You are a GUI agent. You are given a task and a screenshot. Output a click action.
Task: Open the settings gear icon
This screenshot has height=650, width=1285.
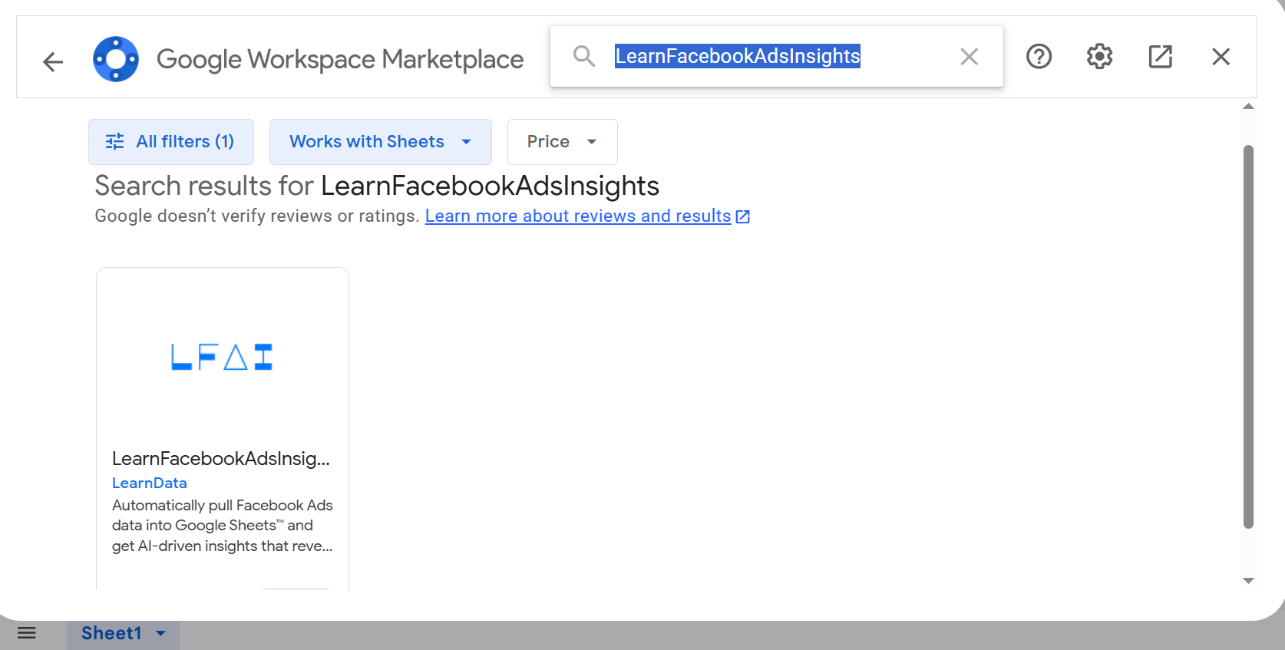click(x=1100, y=56)
